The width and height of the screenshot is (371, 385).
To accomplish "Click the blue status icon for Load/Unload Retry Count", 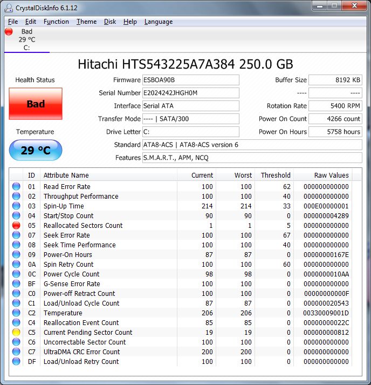I will click(16, 361).
